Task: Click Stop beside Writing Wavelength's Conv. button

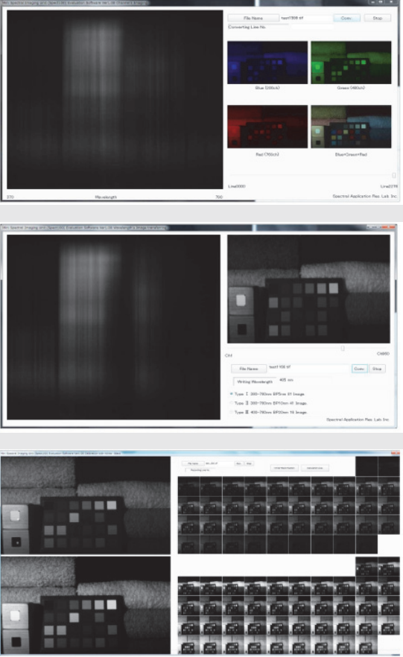Action: [377, 369]
